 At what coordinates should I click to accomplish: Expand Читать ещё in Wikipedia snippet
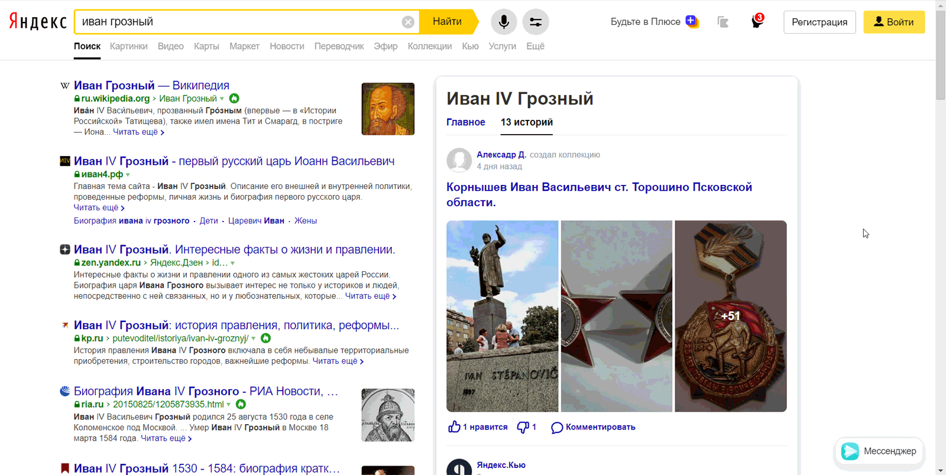coord(138,132)
